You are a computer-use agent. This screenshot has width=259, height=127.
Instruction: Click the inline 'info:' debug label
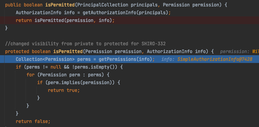pos(168,59)
